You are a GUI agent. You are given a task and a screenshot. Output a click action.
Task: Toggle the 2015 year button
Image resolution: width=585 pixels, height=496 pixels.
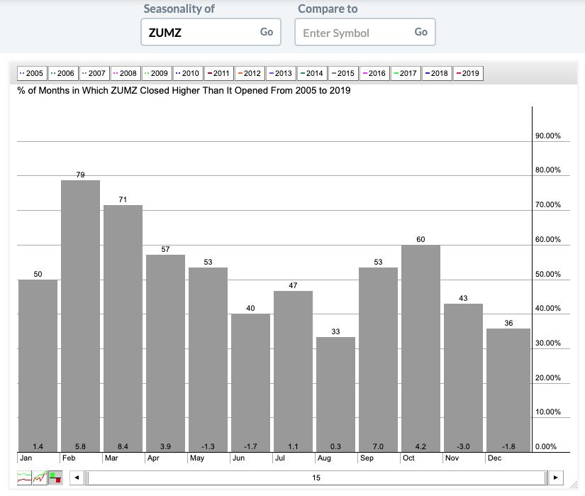coord(343,73)
